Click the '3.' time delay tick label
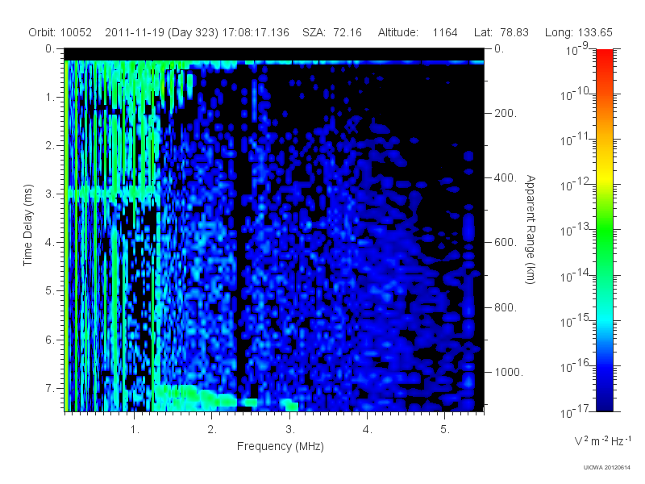Viewport: 645px width, 484px height. coord(50,194)
